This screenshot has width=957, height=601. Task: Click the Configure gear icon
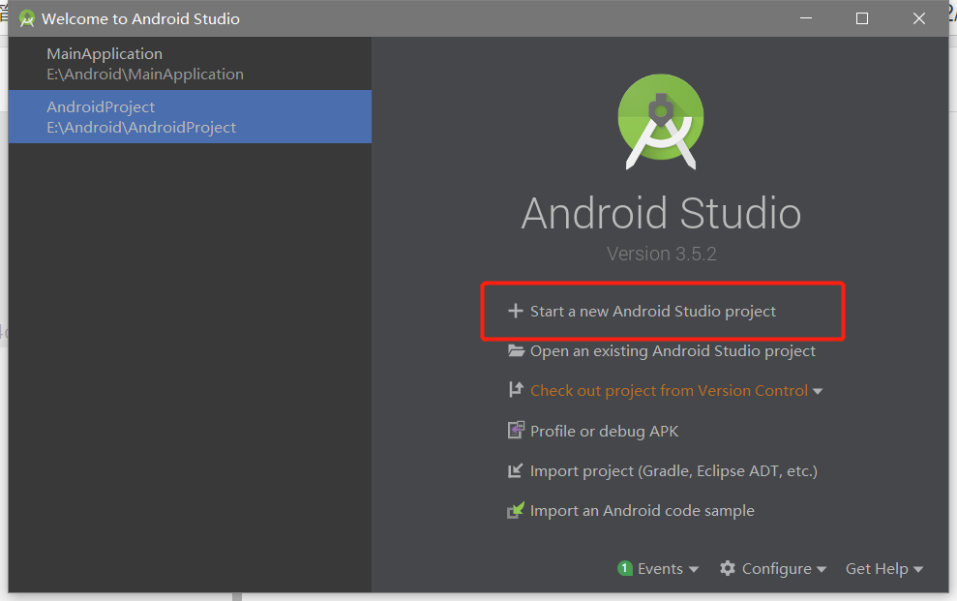pyautogui.click(x=727, y=568)
